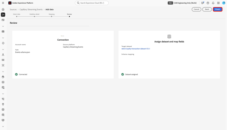Click the Capillary Streaming Events breadcrumb

pyautogui.click(x=31, y=9)
